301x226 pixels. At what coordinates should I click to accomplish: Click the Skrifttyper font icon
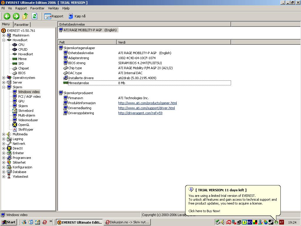[15, 129]
